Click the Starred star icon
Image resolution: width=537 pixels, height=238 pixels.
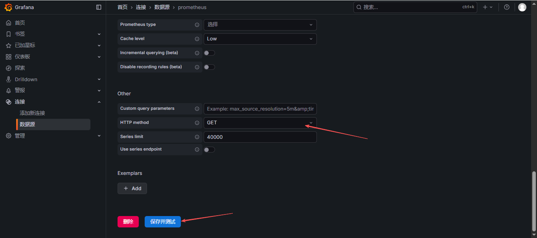coord(9,45)
